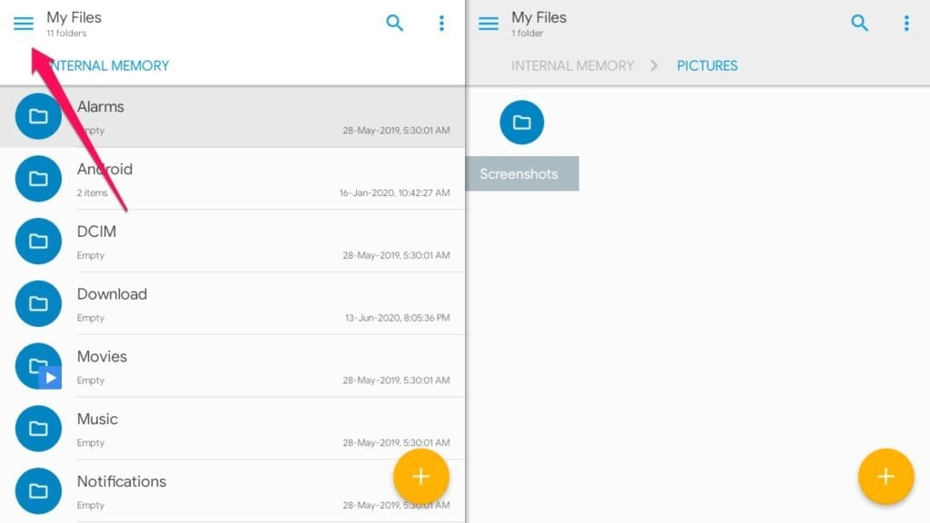Image resolution: width=930 pixels, height=523 pixels.
Task: Select the PICTURES breadcrumb
Action: [x=707, y=65]
